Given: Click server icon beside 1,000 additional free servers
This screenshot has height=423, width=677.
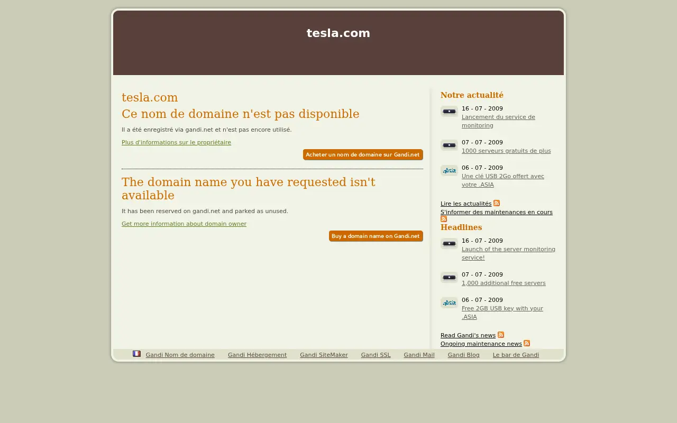Looking at the screenshot, I should coord(449,278).
